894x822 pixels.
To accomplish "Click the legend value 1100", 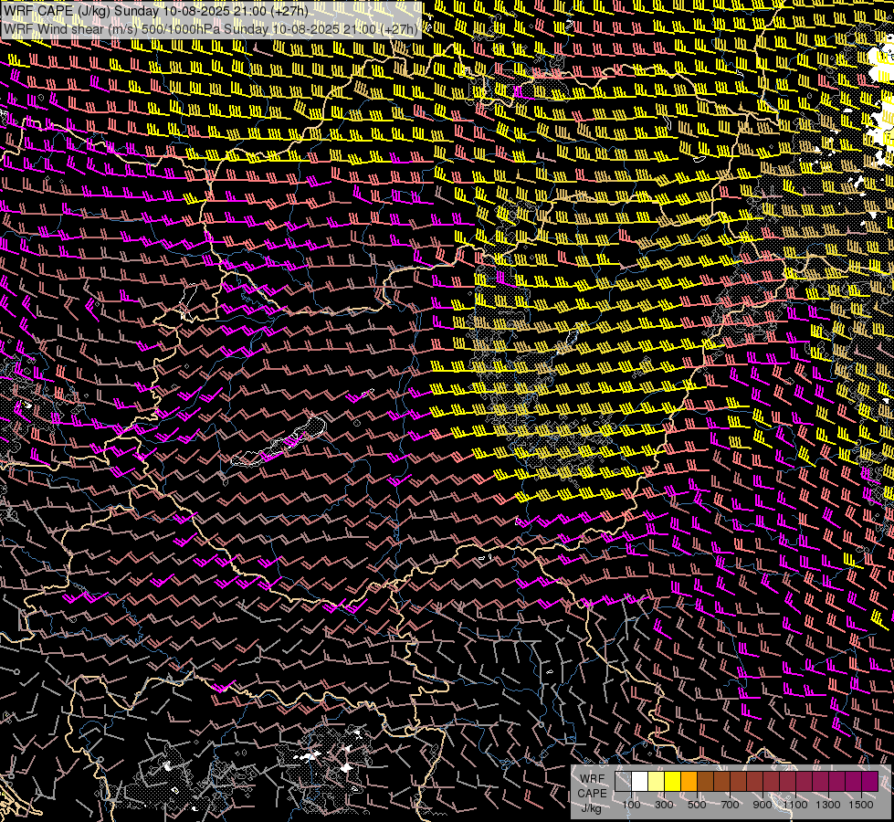I will click(x=794, y=805).
